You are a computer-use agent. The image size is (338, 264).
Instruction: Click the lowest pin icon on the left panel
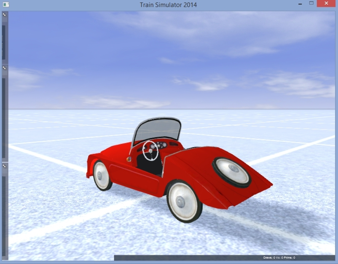pos(4,166)
